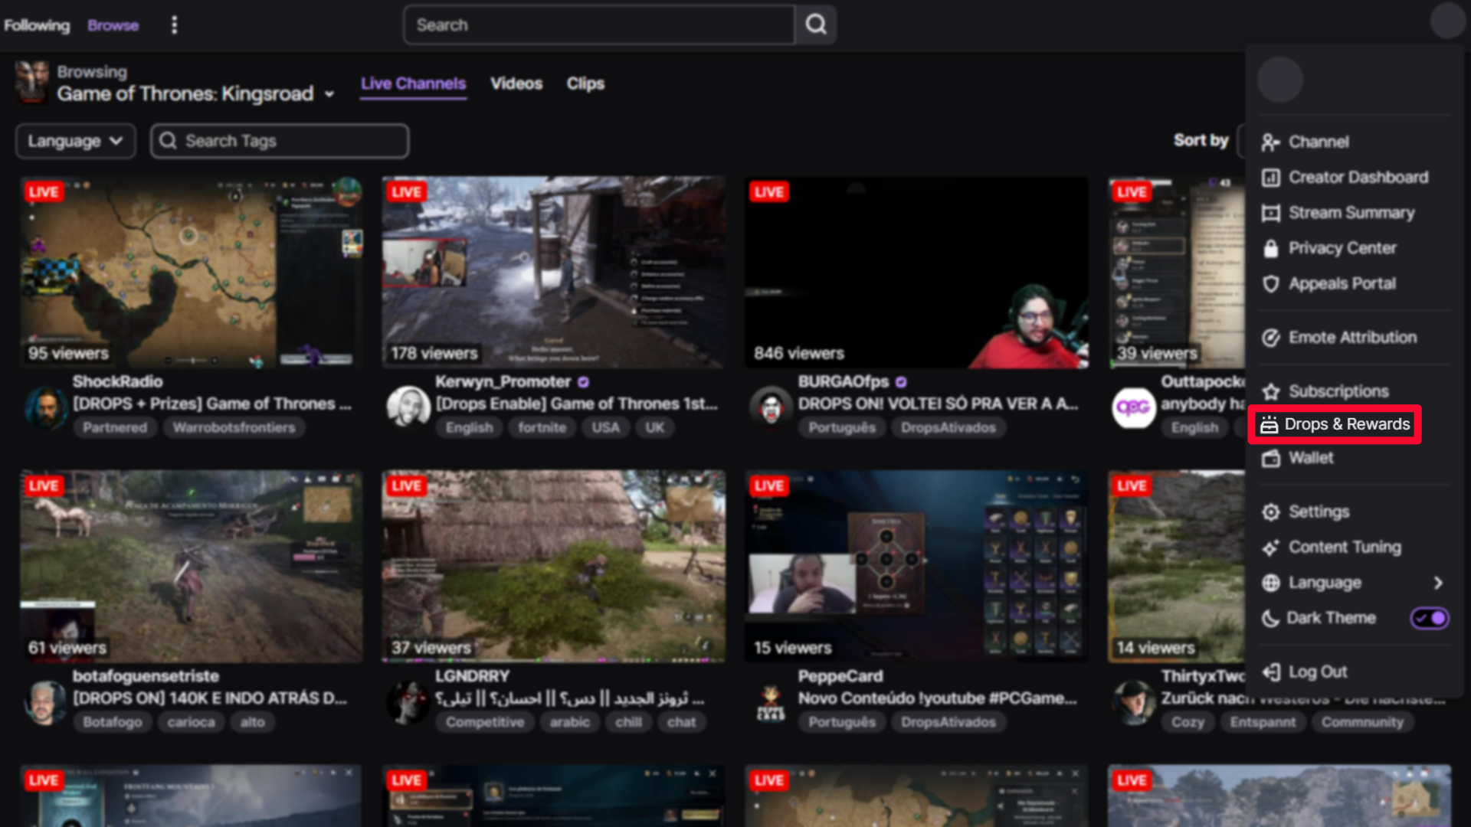Click Log Out
Image resolution: width=1471 pixels, height=827 pixels.
coord(1317,672)
